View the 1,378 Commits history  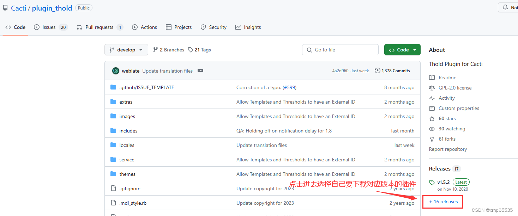tap(392, 71)
